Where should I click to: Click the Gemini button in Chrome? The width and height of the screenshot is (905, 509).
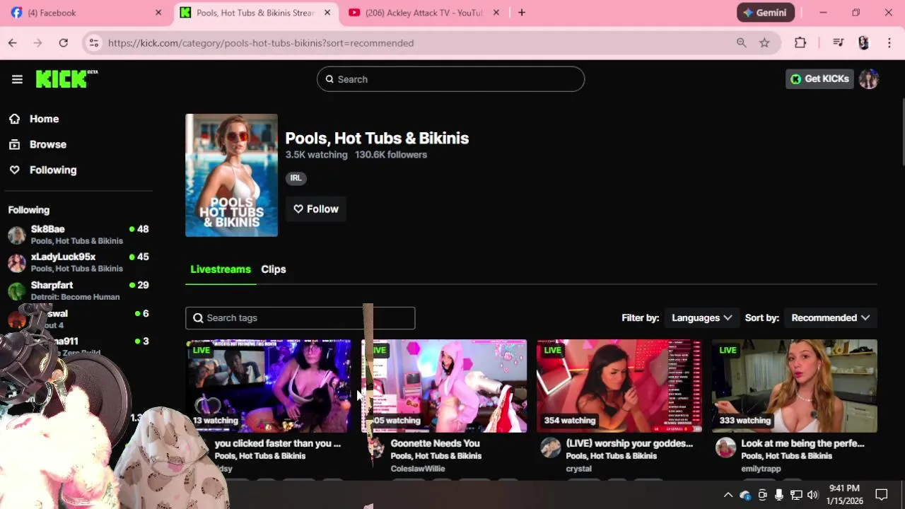766,13
